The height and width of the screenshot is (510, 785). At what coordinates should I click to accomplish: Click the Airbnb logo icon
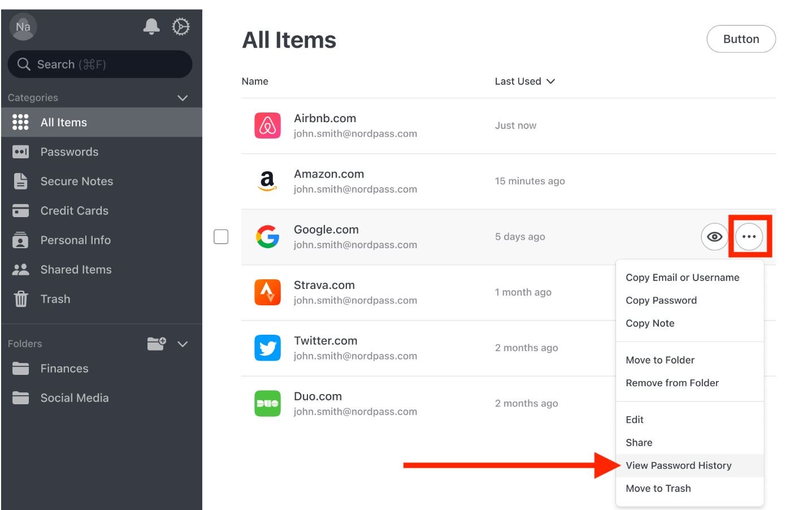point(267,126)
